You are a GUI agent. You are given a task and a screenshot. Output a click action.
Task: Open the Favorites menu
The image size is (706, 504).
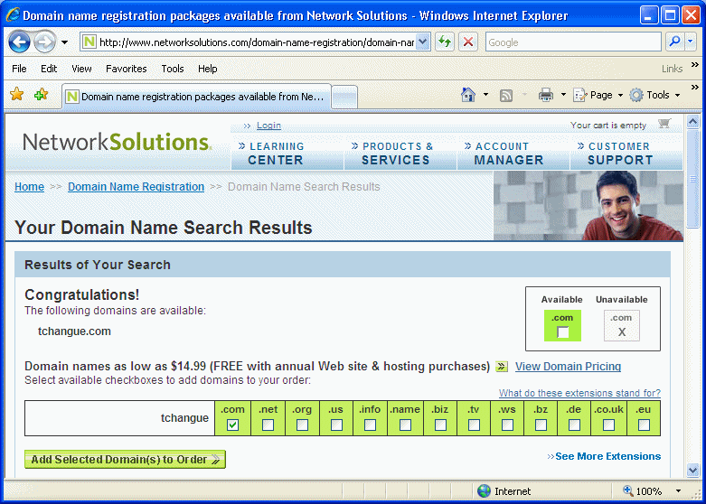(x=126, y=69)
